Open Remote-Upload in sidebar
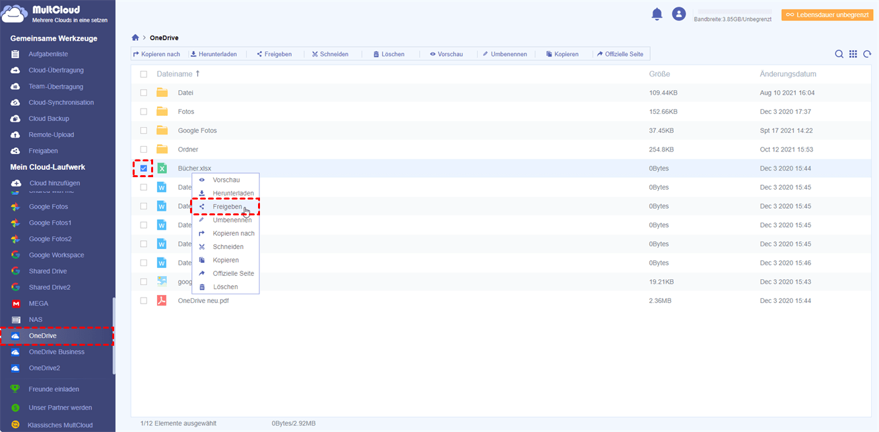Image resolution: width=879 pixels, height=432 pixels. (x=51, y=134)
